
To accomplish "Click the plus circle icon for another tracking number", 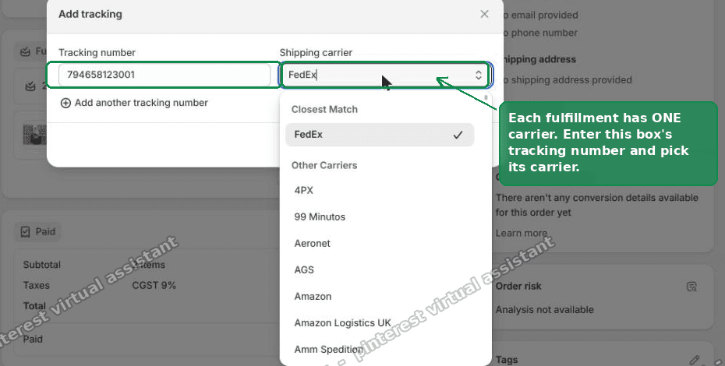I will tap(65, 103).
